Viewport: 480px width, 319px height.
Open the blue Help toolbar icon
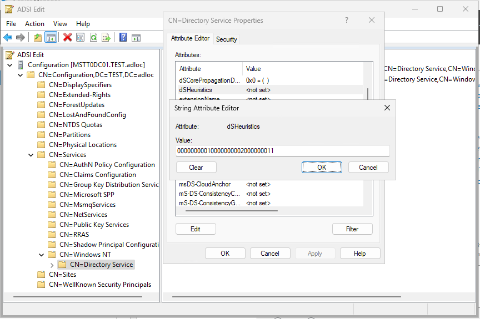point(123,38)
